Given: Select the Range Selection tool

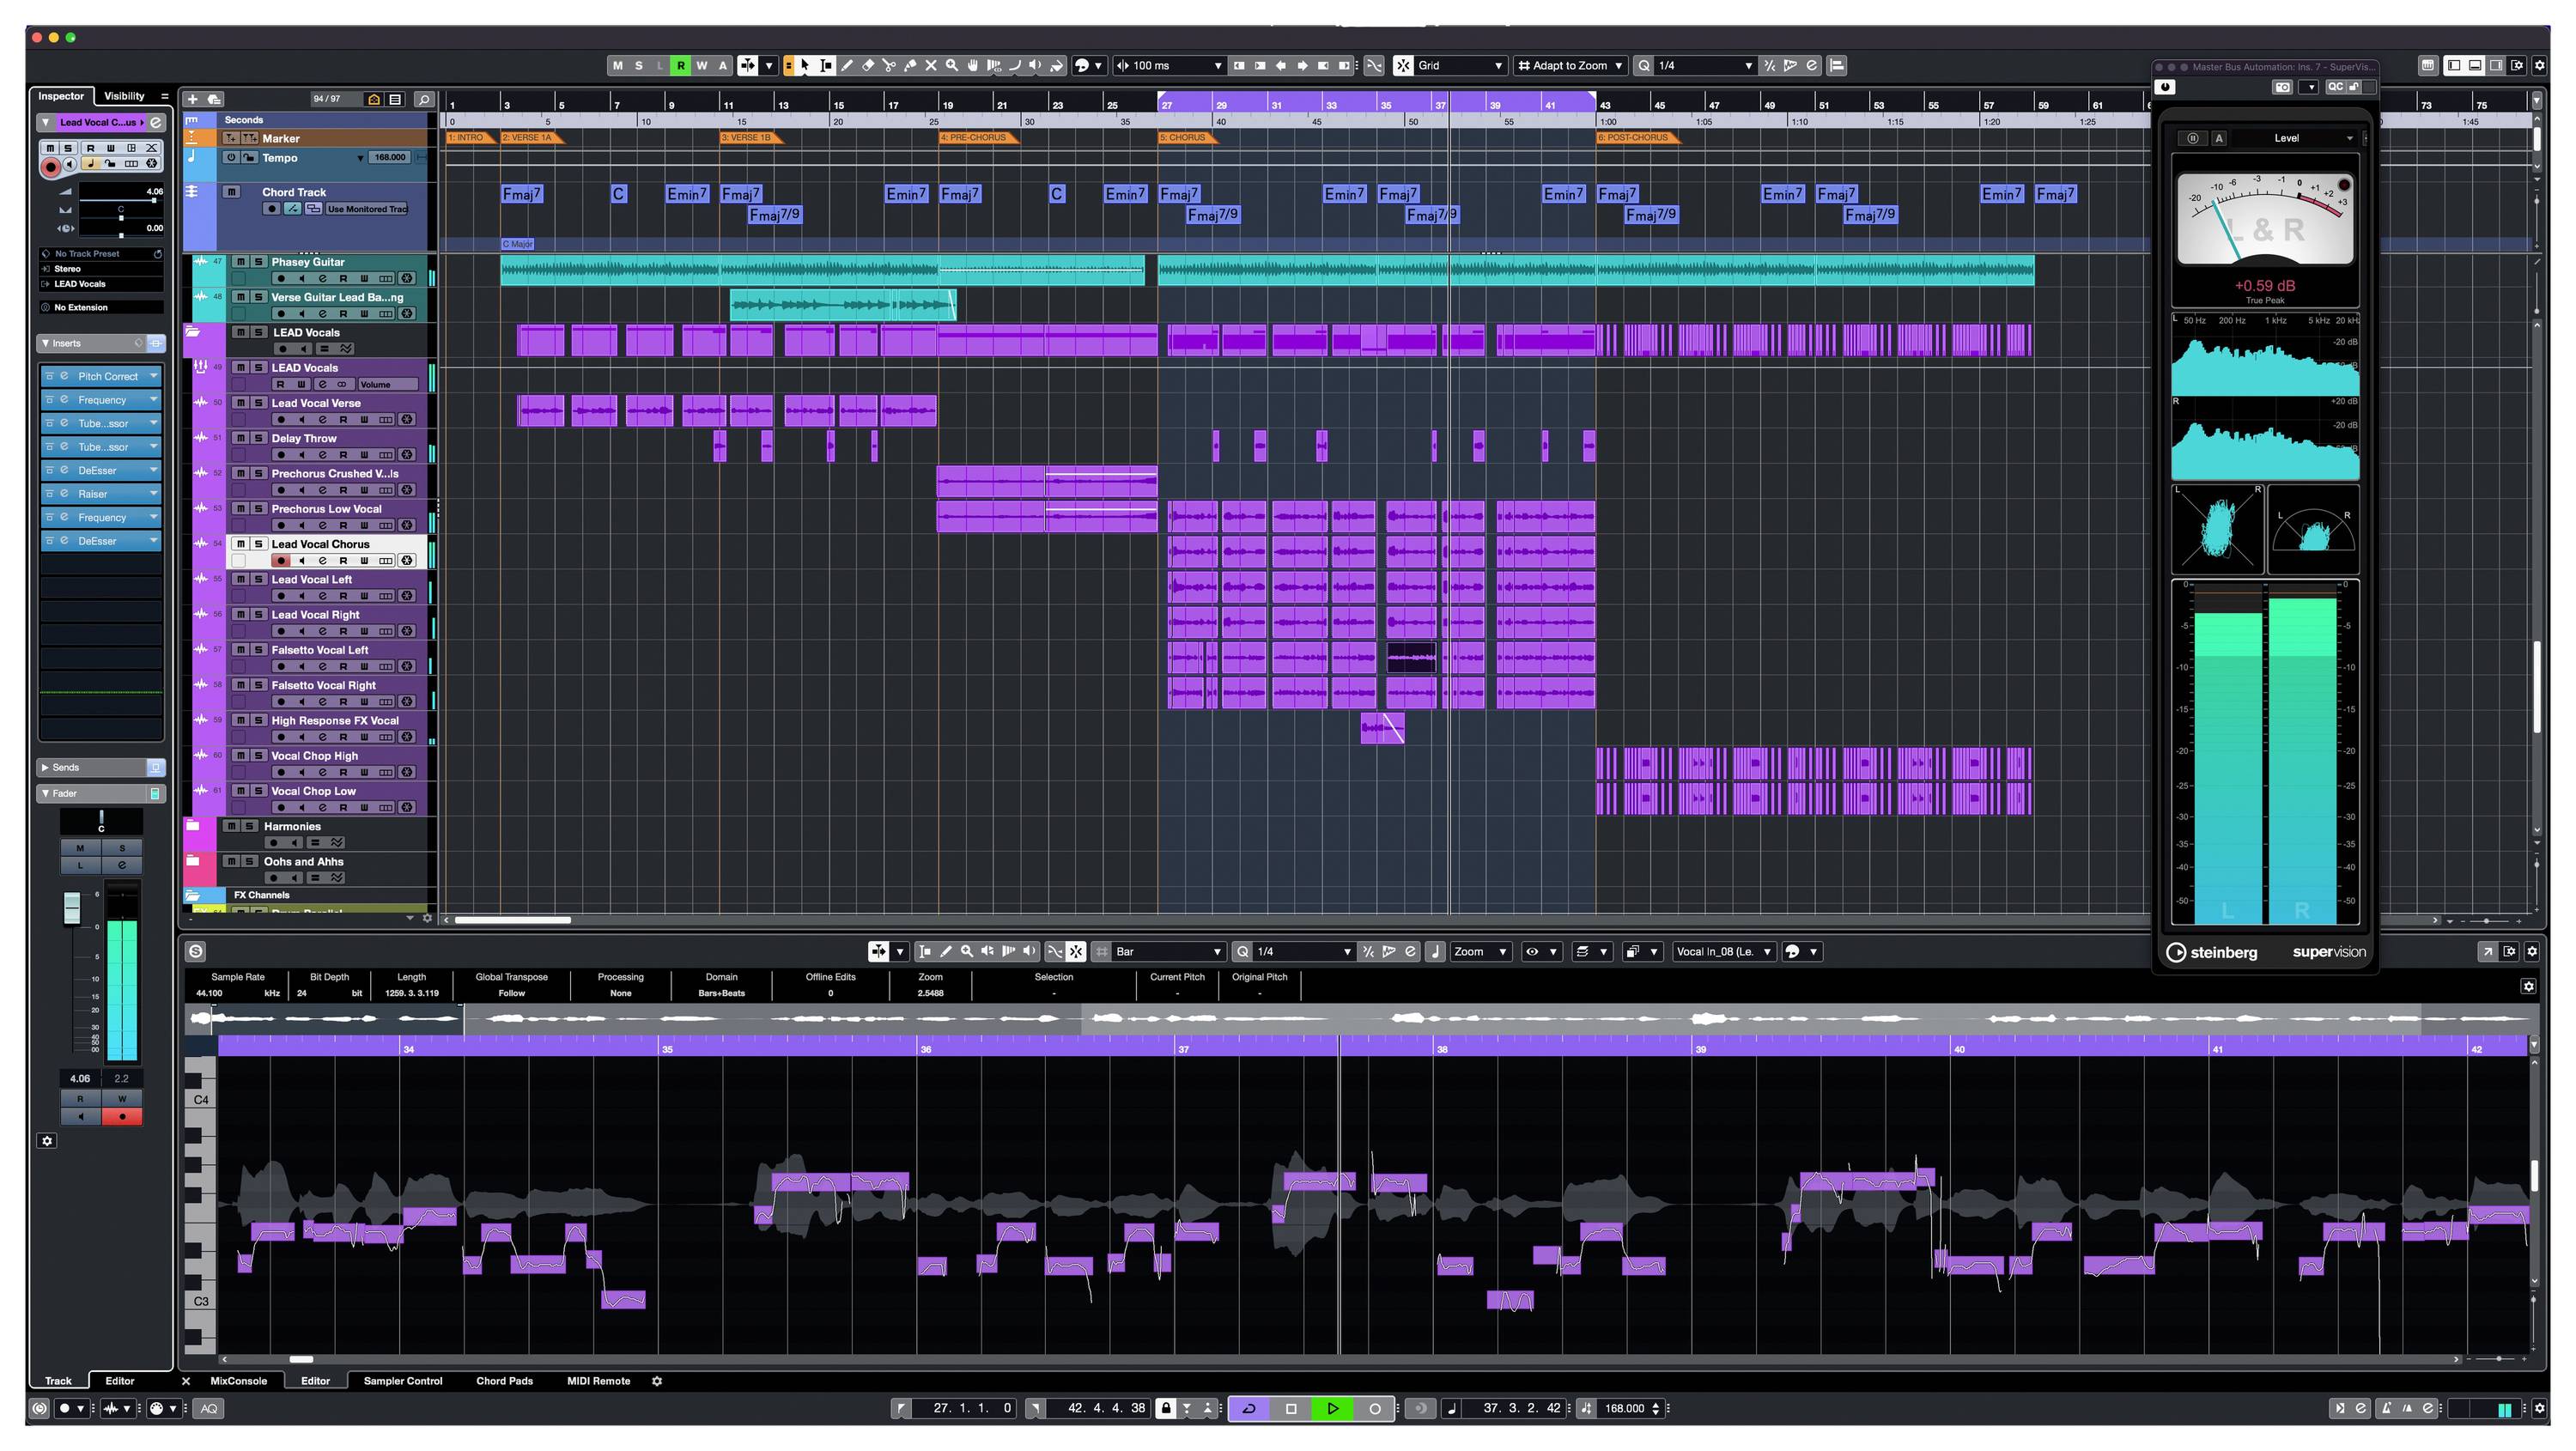Looking at the screenshot, I should click(x=825, y=65).
